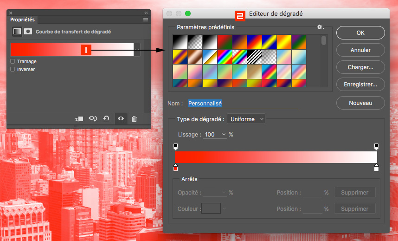The image size is (398, 241).
Task: Expand the Lissage percentage dropdown
Action: pyautogui.click(x=224, y=135)
